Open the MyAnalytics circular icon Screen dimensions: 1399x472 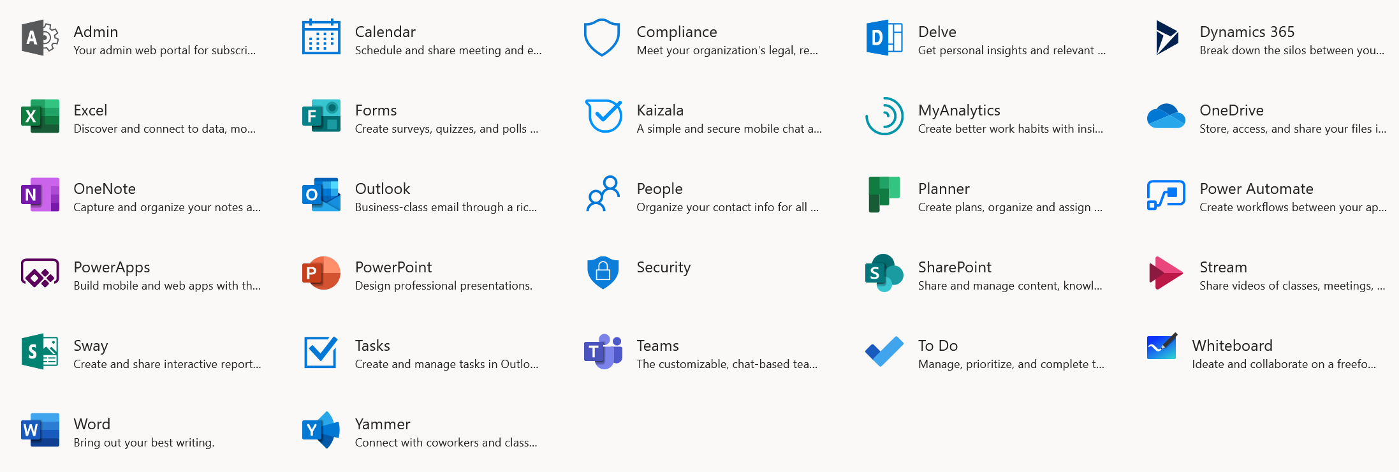(884, 116)
